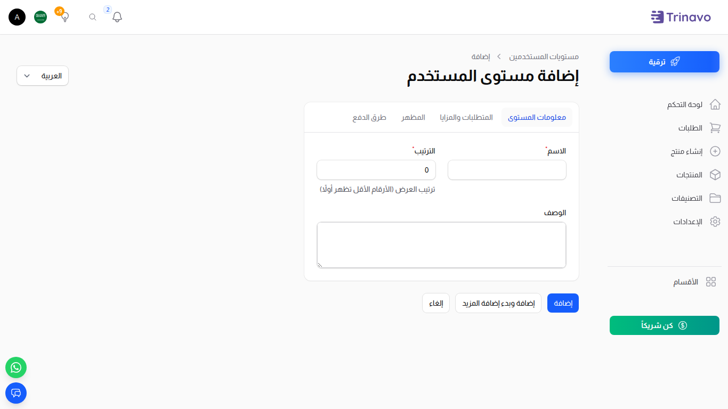Click the plus icon beside إنشاء منتج
This screenshot has height=409, width=728.
click(x=715, y=151)
